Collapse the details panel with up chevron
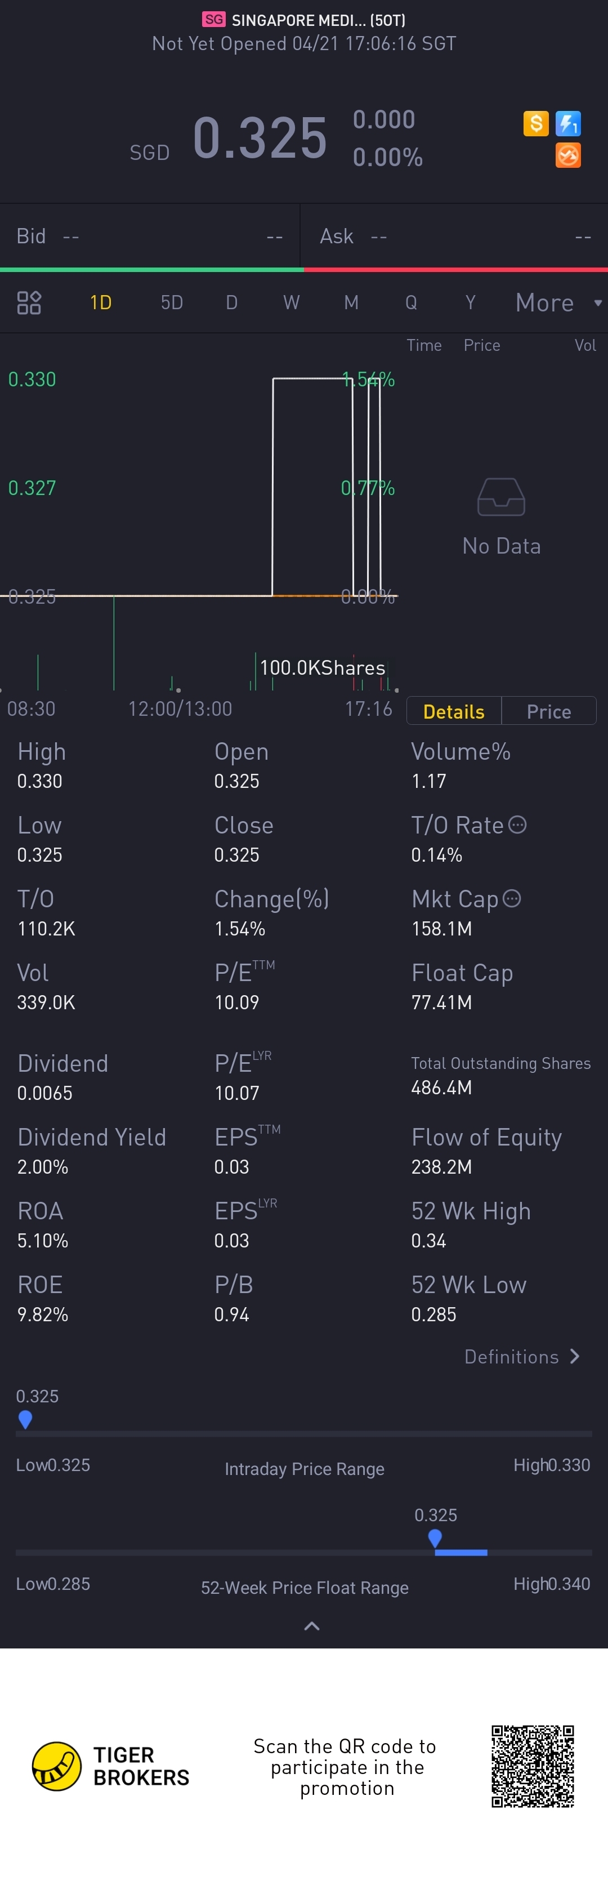The width and height of the screenshot is (608, 1885). (x=312, y=1626)
